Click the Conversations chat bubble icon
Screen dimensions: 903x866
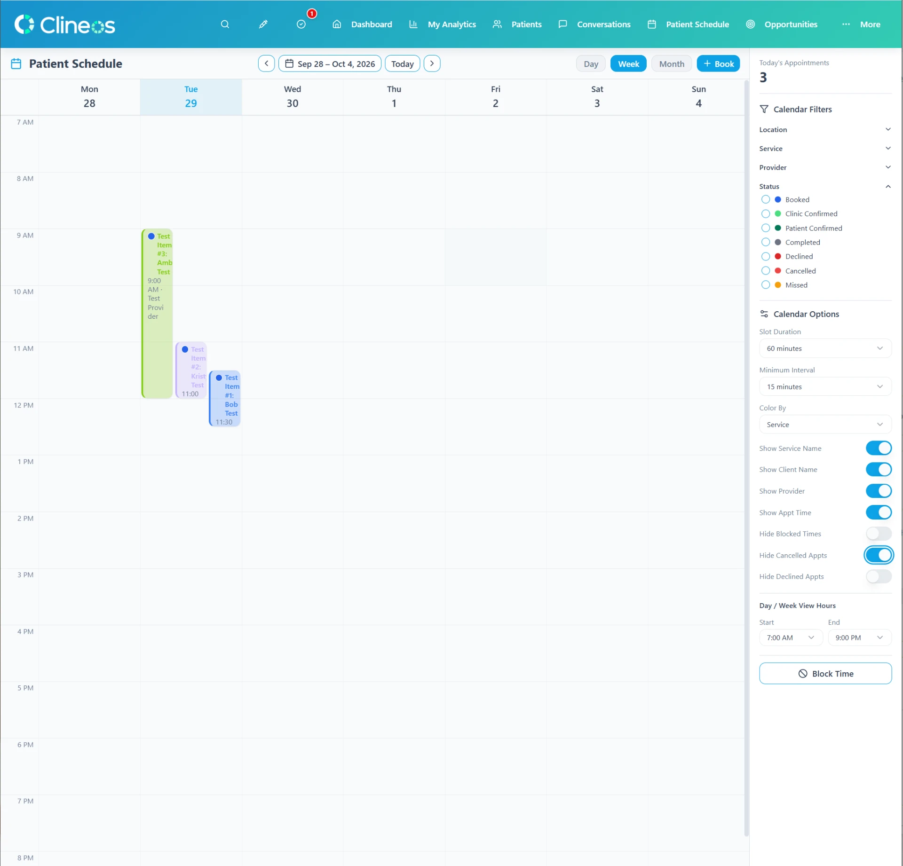[x=562, y=24]
